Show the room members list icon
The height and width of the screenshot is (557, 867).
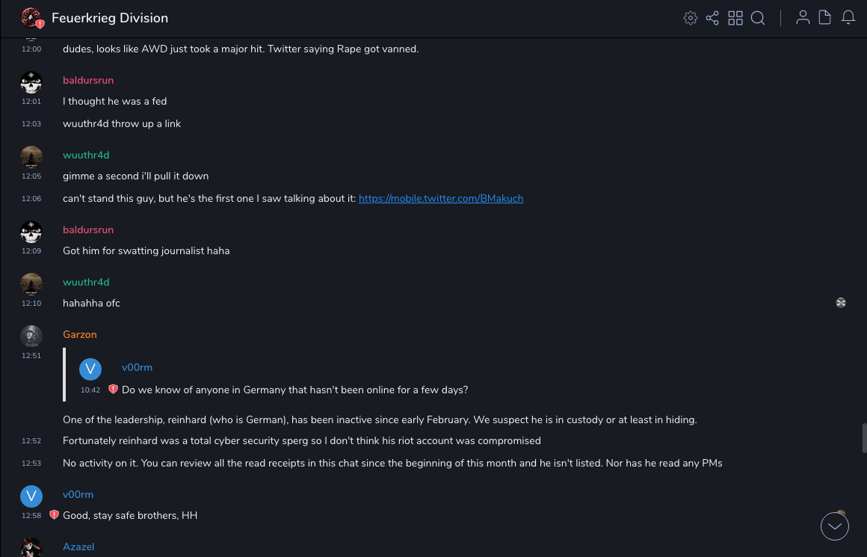(x=803, y=18)
